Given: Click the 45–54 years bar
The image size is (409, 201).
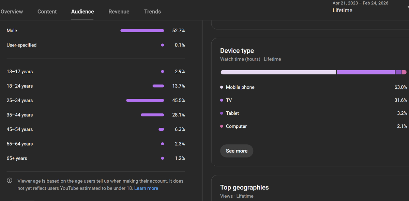Looking at the screenshot, I should [161, 129].
